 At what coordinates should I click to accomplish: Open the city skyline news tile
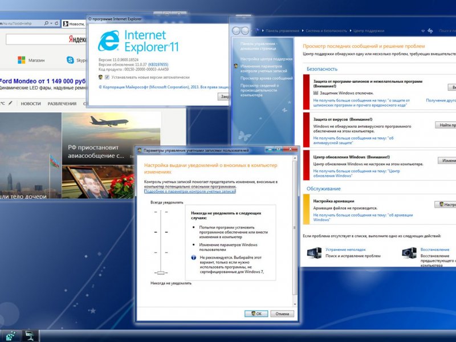click(x=31, y=156)
